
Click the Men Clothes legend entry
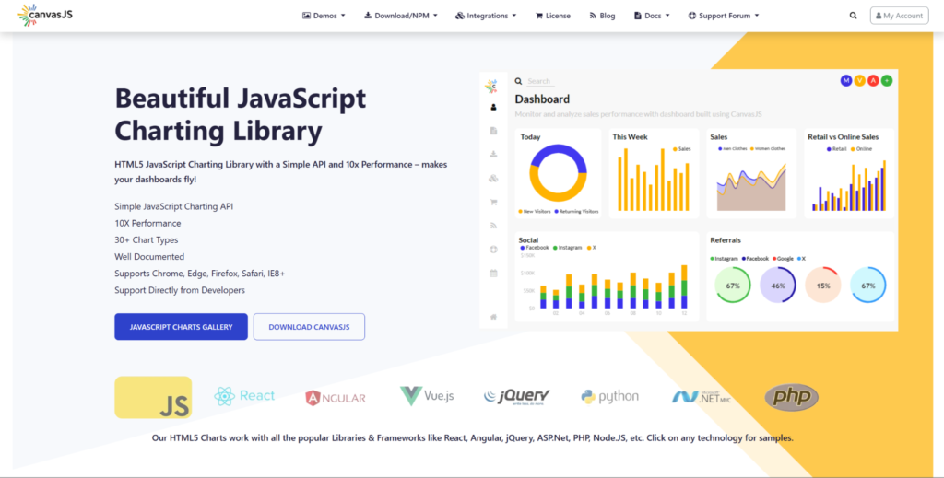pos(733,148)
